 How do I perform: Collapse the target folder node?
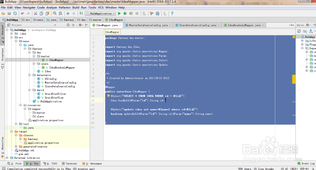[11, 131]
